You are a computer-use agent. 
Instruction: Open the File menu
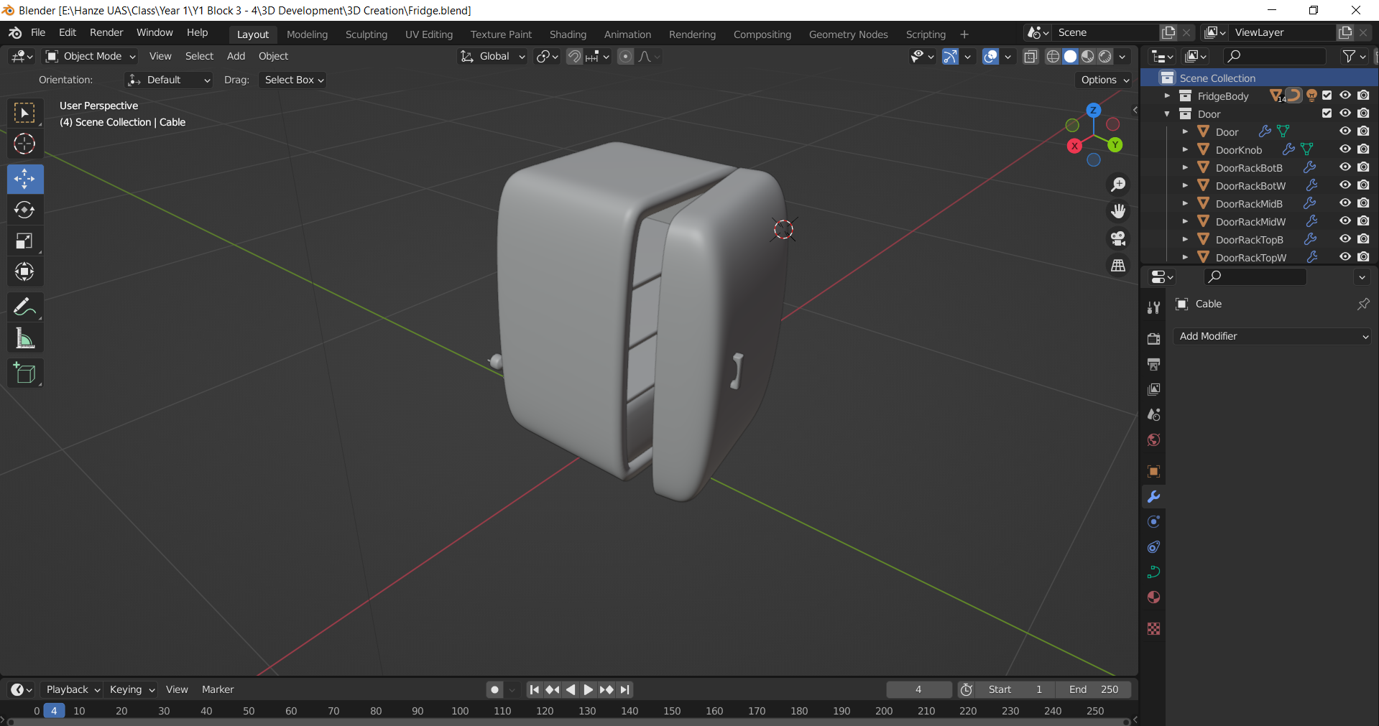click(38, 32)
